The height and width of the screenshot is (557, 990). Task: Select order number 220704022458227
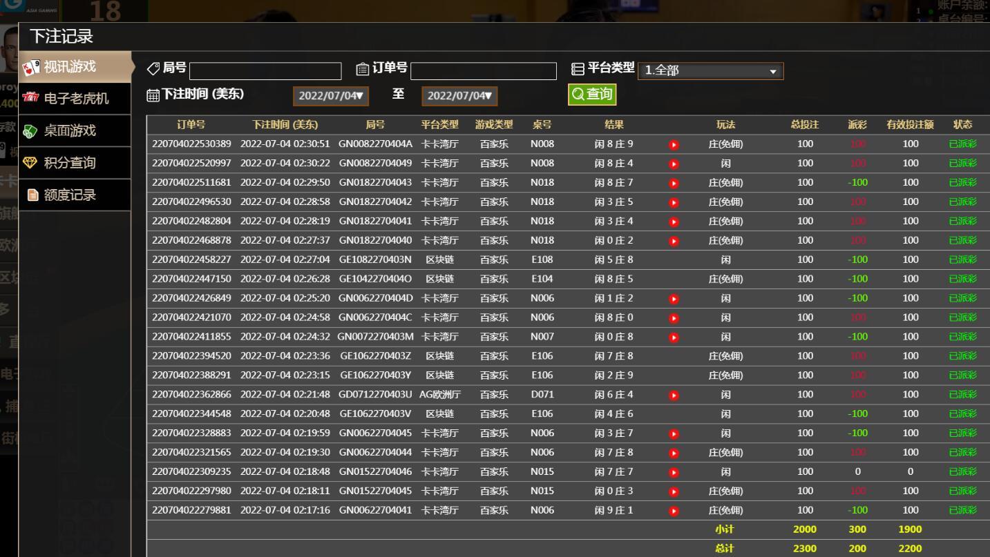pyautogui.click(x=191, y=260)
